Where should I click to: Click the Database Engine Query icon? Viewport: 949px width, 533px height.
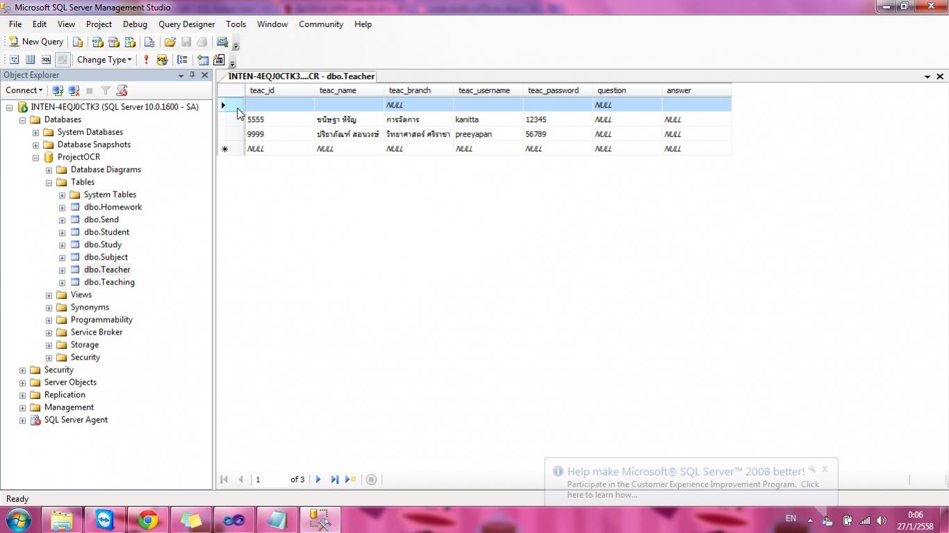[78, 42]
